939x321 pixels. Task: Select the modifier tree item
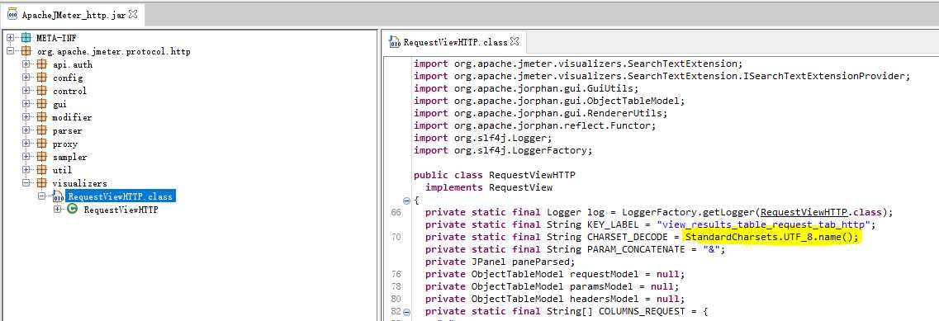(72, 117)
